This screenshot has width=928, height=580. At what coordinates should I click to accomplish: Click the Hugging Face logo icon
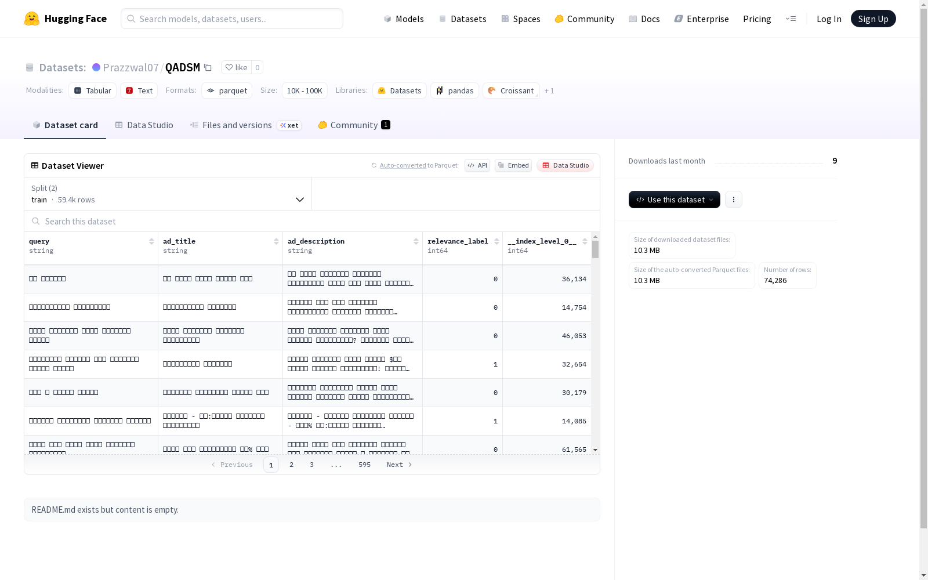point(32,19)
